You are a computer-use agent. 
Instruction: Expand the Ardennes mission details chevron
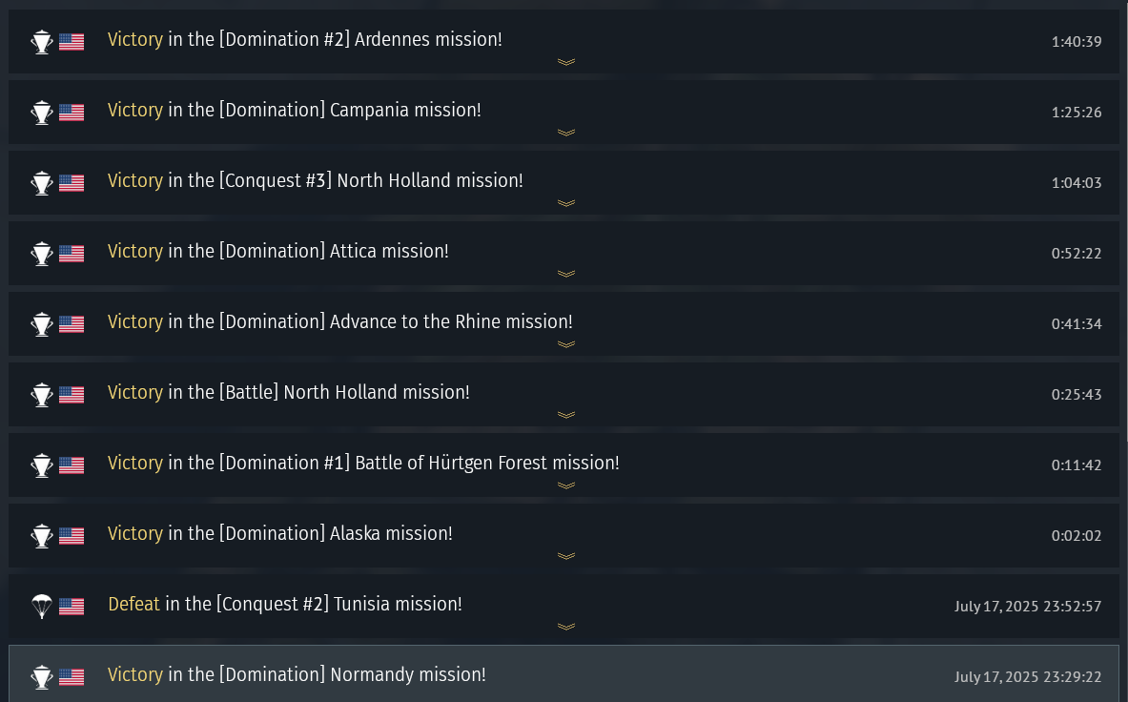(566, 62)
